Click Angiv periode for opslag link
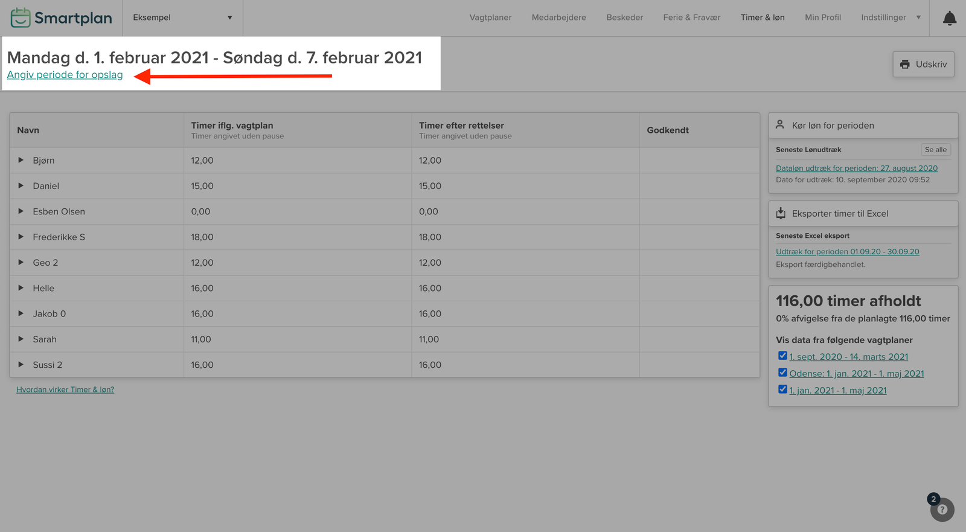966x532 pixels. (65, 75)
